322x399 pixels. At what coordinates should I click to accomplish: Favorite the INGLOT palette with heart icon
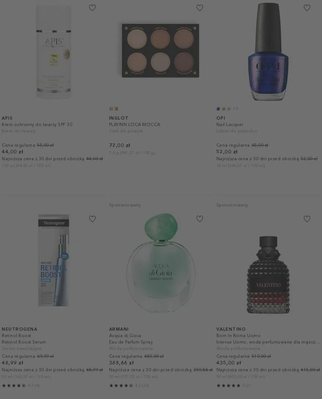200,8
